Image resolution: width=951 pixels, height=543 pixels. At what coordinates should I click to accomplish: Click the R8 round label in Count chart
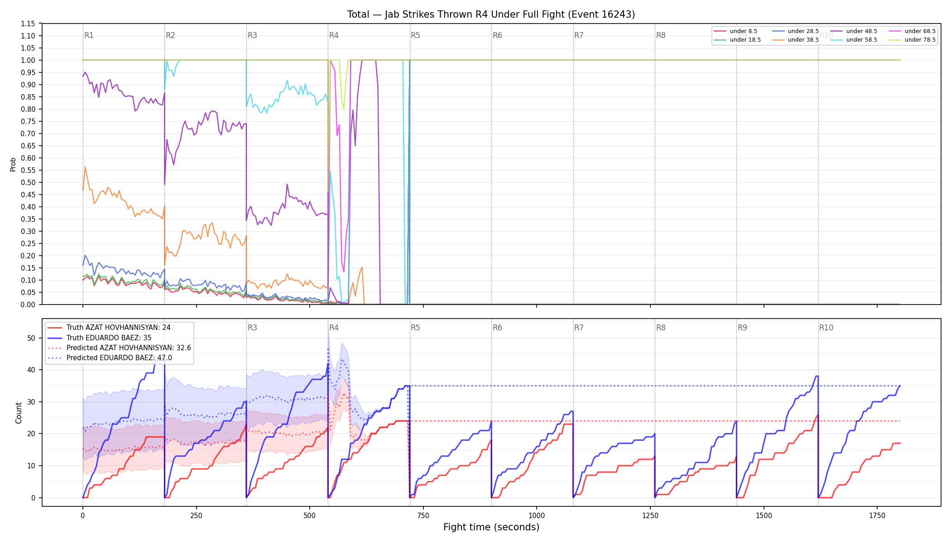661,328
